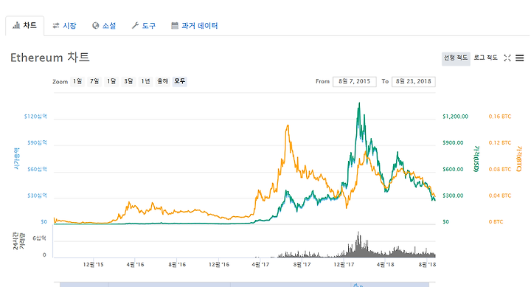Set zoom to 오두 (all)

[179, 81]
